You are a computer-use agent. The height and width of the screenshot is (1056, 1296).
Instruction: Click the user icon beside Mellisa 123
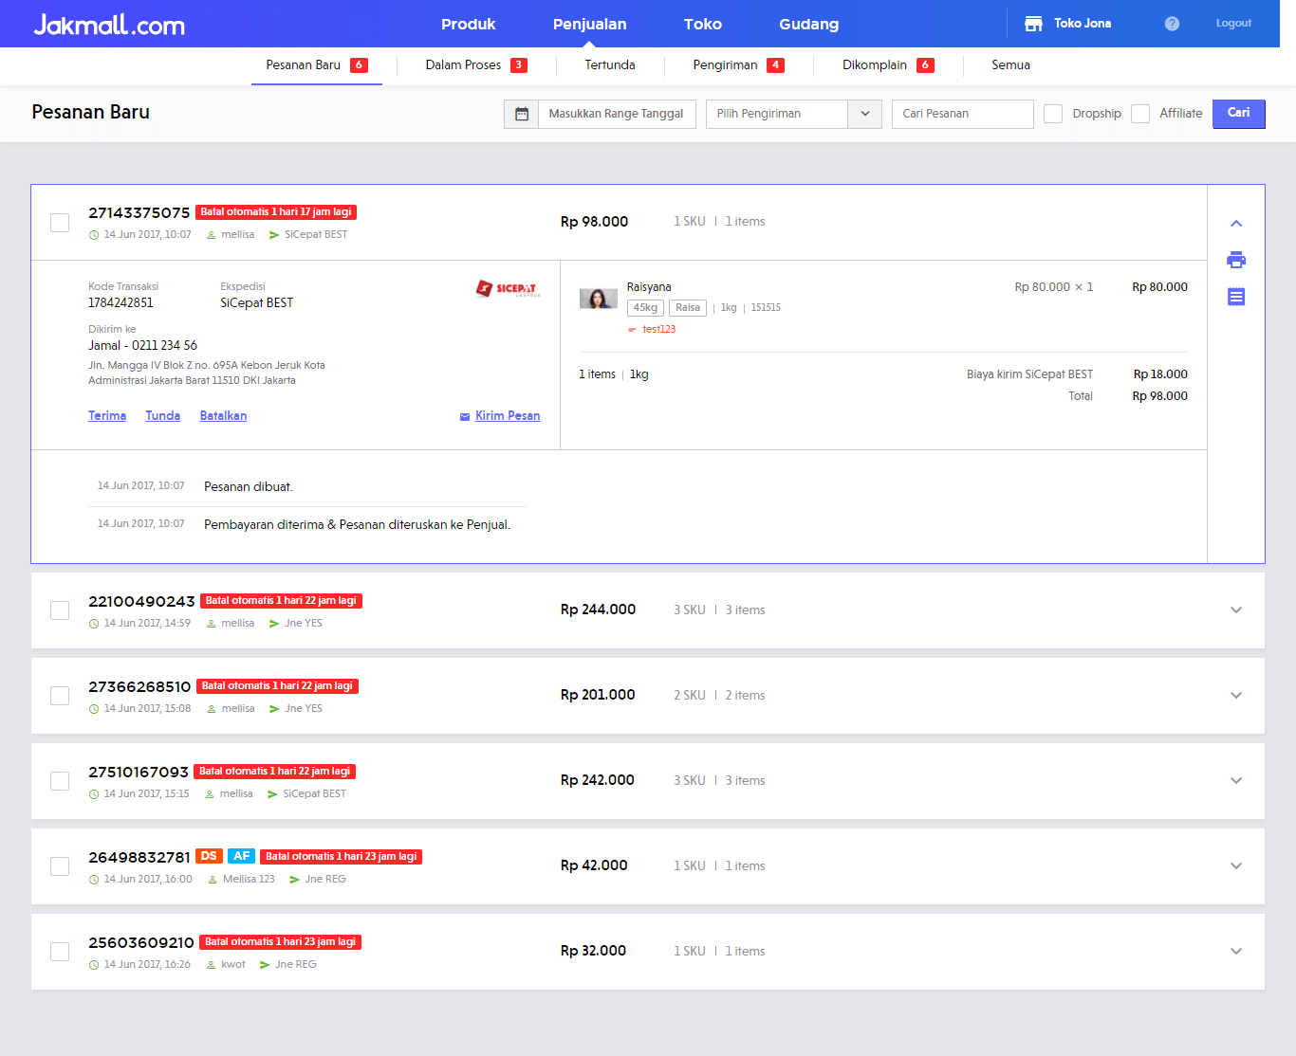click(x=213, y=880)
